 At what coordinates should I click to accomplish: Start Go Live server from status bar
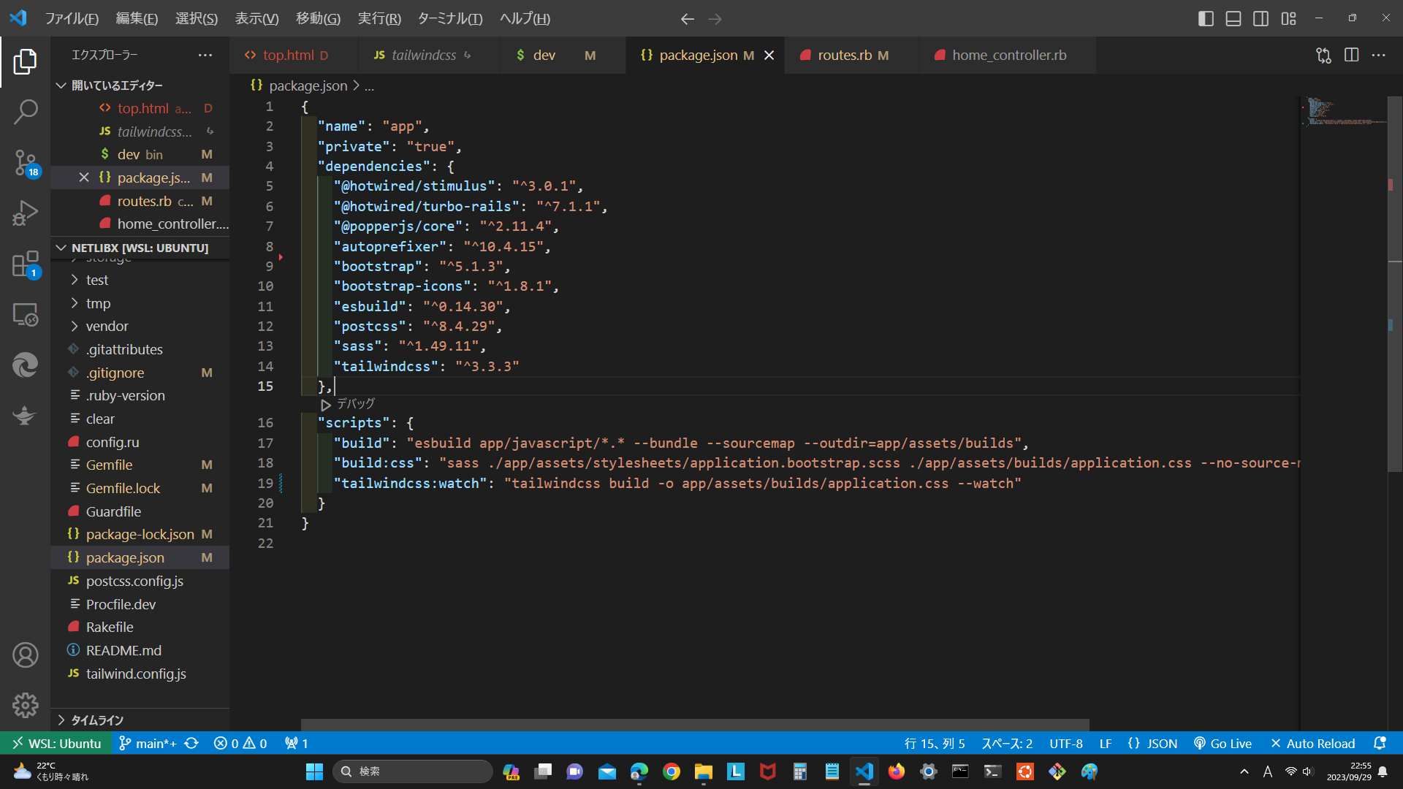pos(1223,743)
